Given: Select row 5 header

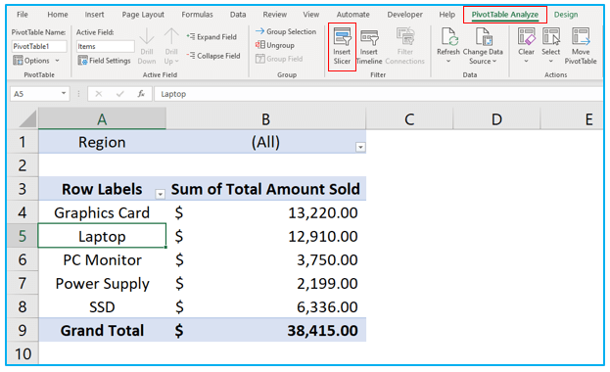Looking at the screenshot, I should pos(23,236).
